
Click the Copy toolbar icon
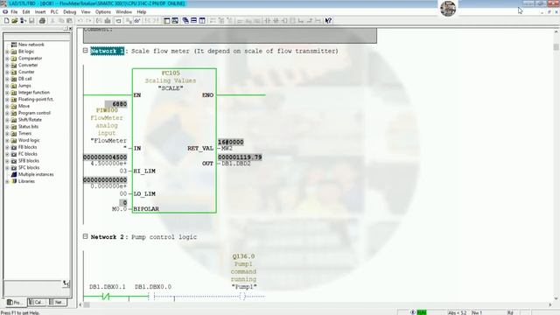click(x=61, y=21)
